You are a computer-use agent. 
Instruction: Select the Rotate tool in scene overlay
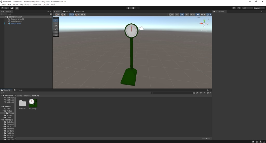(x=56, y=26)
